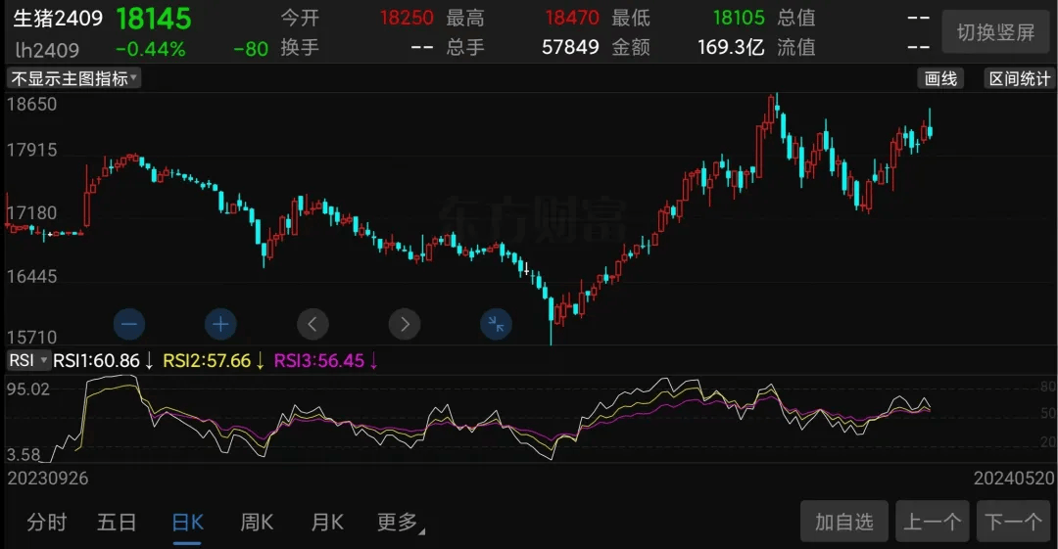This screenshot has width=1058, height=549.
Task: Open the RSI indicator dropdown
Action: pos(28,360)
